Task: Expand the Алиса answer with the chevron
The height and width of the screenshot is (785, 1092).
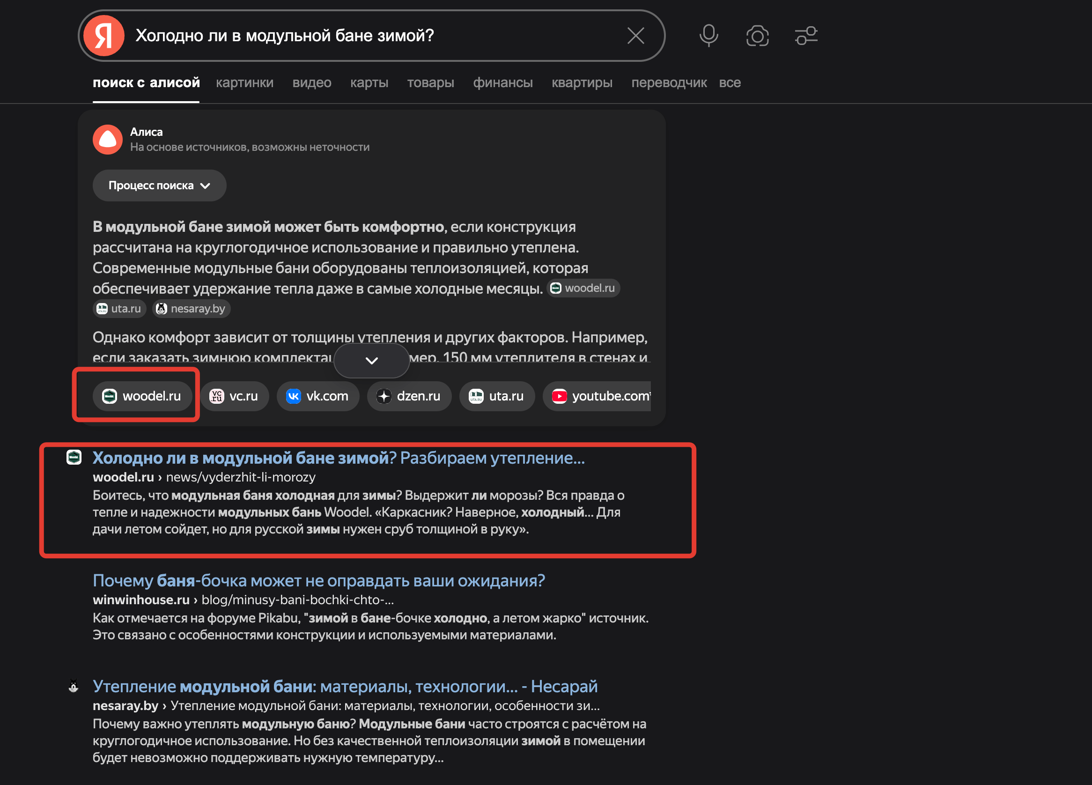Action: (x=371, y=360)
